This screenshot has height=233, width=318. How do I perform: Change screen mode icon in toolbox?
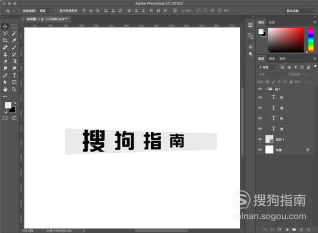coord(14,118)
